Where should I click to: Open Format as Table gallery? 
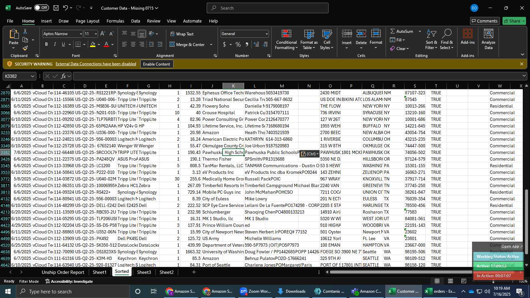[x=309, y=39]
